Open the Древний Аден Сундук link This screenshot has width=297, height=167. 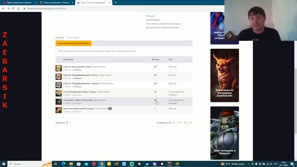coord(79,92)
